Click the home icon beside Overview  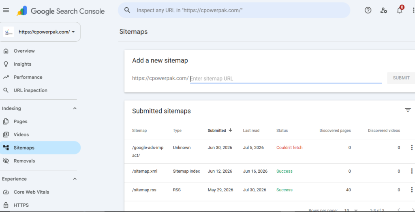[x=6, y=51]
